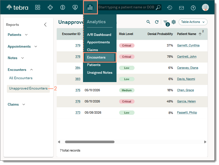This screenshot has height=165, width=219.
Task: Click the scrollbar right arrow
Action: (x=205, y=142)
